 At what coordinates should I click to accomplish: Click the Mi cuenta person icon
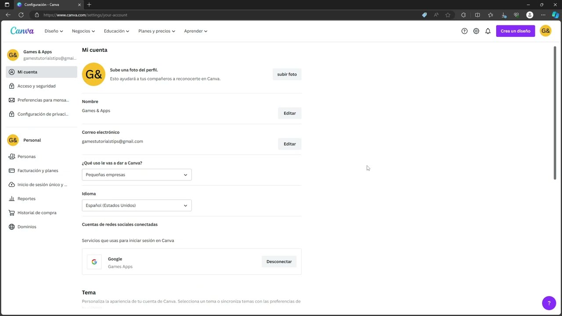coord(12,72)
